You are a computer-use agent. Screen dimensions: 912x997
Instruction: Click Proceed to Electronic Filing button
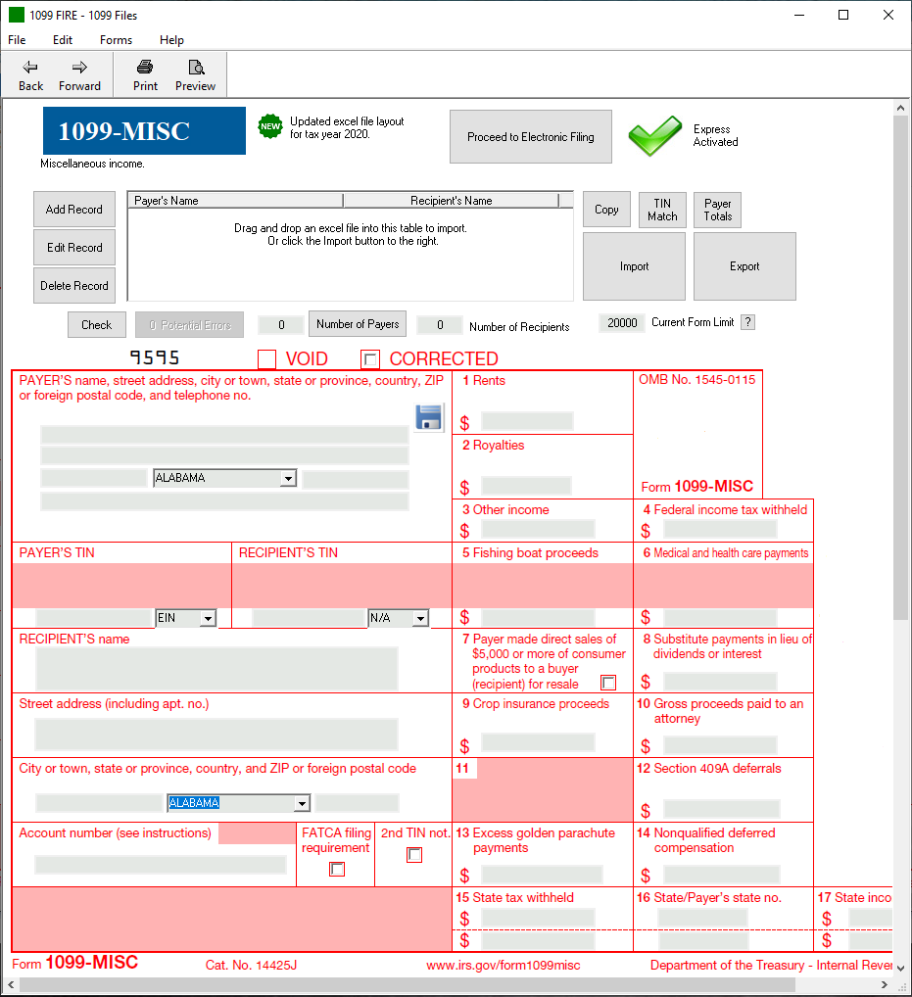click(531, 137)
